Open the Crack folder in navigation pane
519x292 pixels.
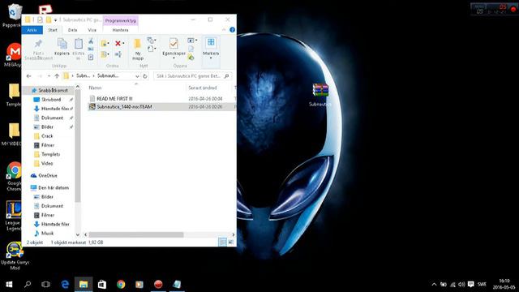tap(47, 136)
